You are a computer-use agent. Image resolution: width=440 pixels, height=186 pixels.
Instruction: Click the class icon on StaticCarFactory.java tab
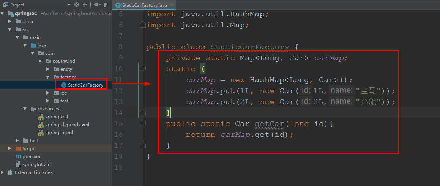pos(118,5)
